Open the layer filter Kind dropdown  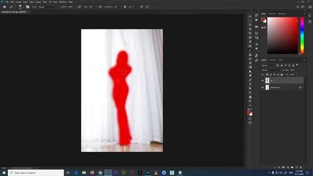click(268, 66)
